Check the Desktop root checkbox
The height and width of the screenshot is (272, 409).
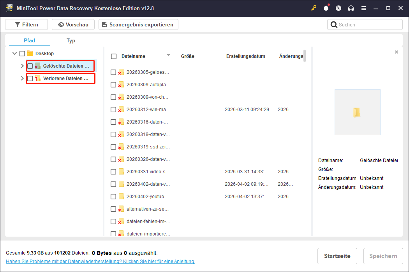coord(22,53)
